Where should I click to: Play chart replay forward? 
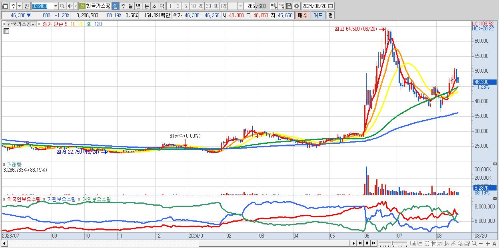(x=354, y=243)
